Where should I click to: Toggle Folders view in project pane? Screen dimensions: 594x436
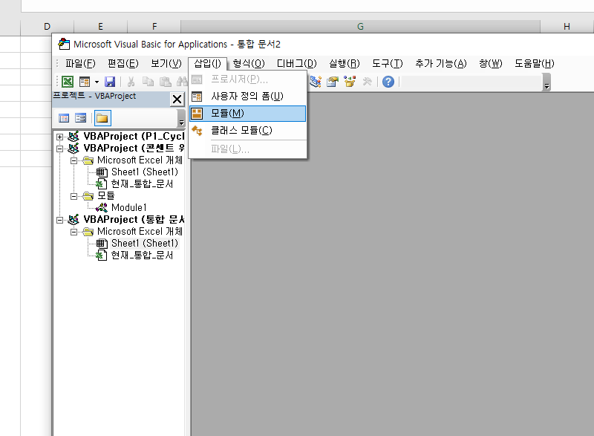[102, 118]
